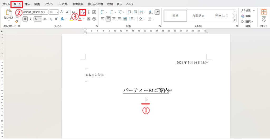Toggle show paragraph marks button
The width and height of the screenshot is (270, 139).
[157, 12]
